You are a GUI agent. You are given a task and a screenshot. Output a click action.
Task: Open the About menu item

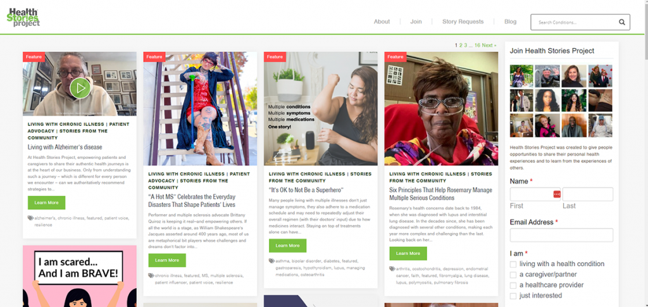[382, 22]
